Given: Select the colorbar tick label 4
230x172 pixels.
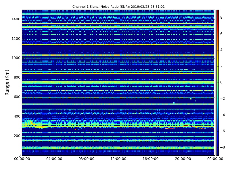Looking at the screenshot, I should click(x=221, y=50).
